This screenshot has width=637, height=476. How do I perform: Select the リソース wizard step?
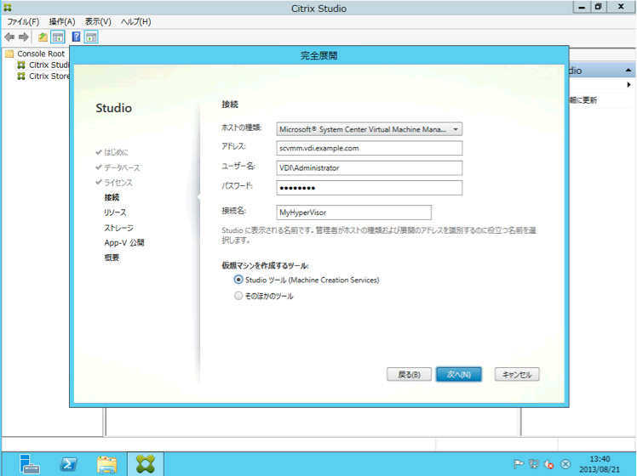point(115,212)
